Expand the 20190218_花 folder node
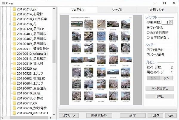Screen dimensions: 179x120 coord(10,24)
